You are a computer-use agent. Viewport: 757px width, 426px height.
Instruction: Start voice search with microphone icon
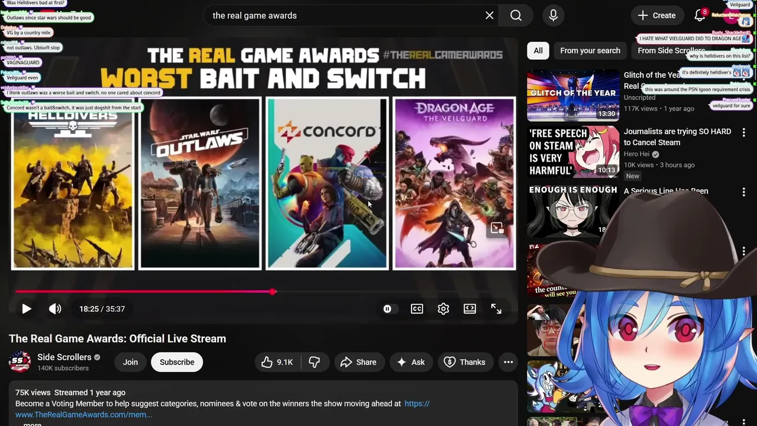[553, 15]
